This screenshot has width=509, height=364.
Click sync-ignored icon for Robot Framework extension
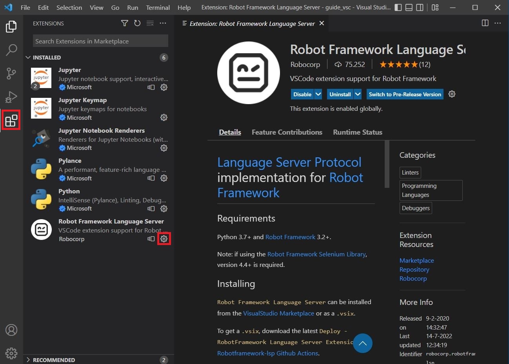[x=151, y=239]
